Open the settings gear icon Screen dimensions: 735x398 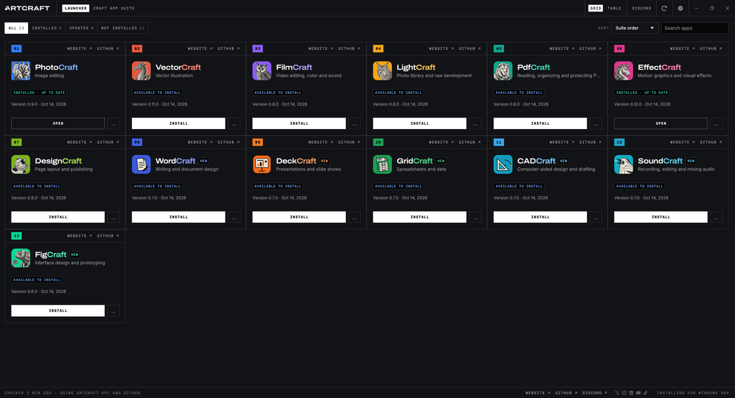click(x=680, y=8)
